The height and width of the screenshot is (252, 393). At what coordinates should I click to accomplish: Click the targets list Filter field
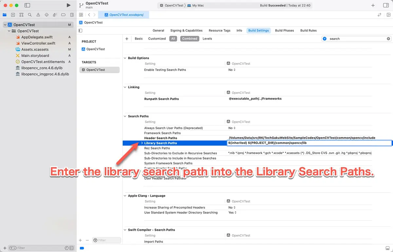(x=106, y=240)
